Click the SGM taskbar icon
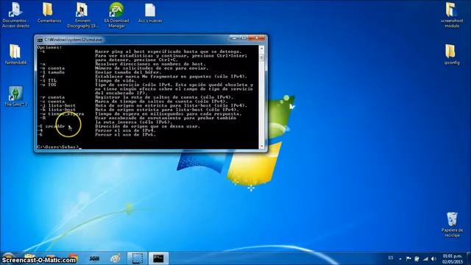 click(x=94, y=258)
